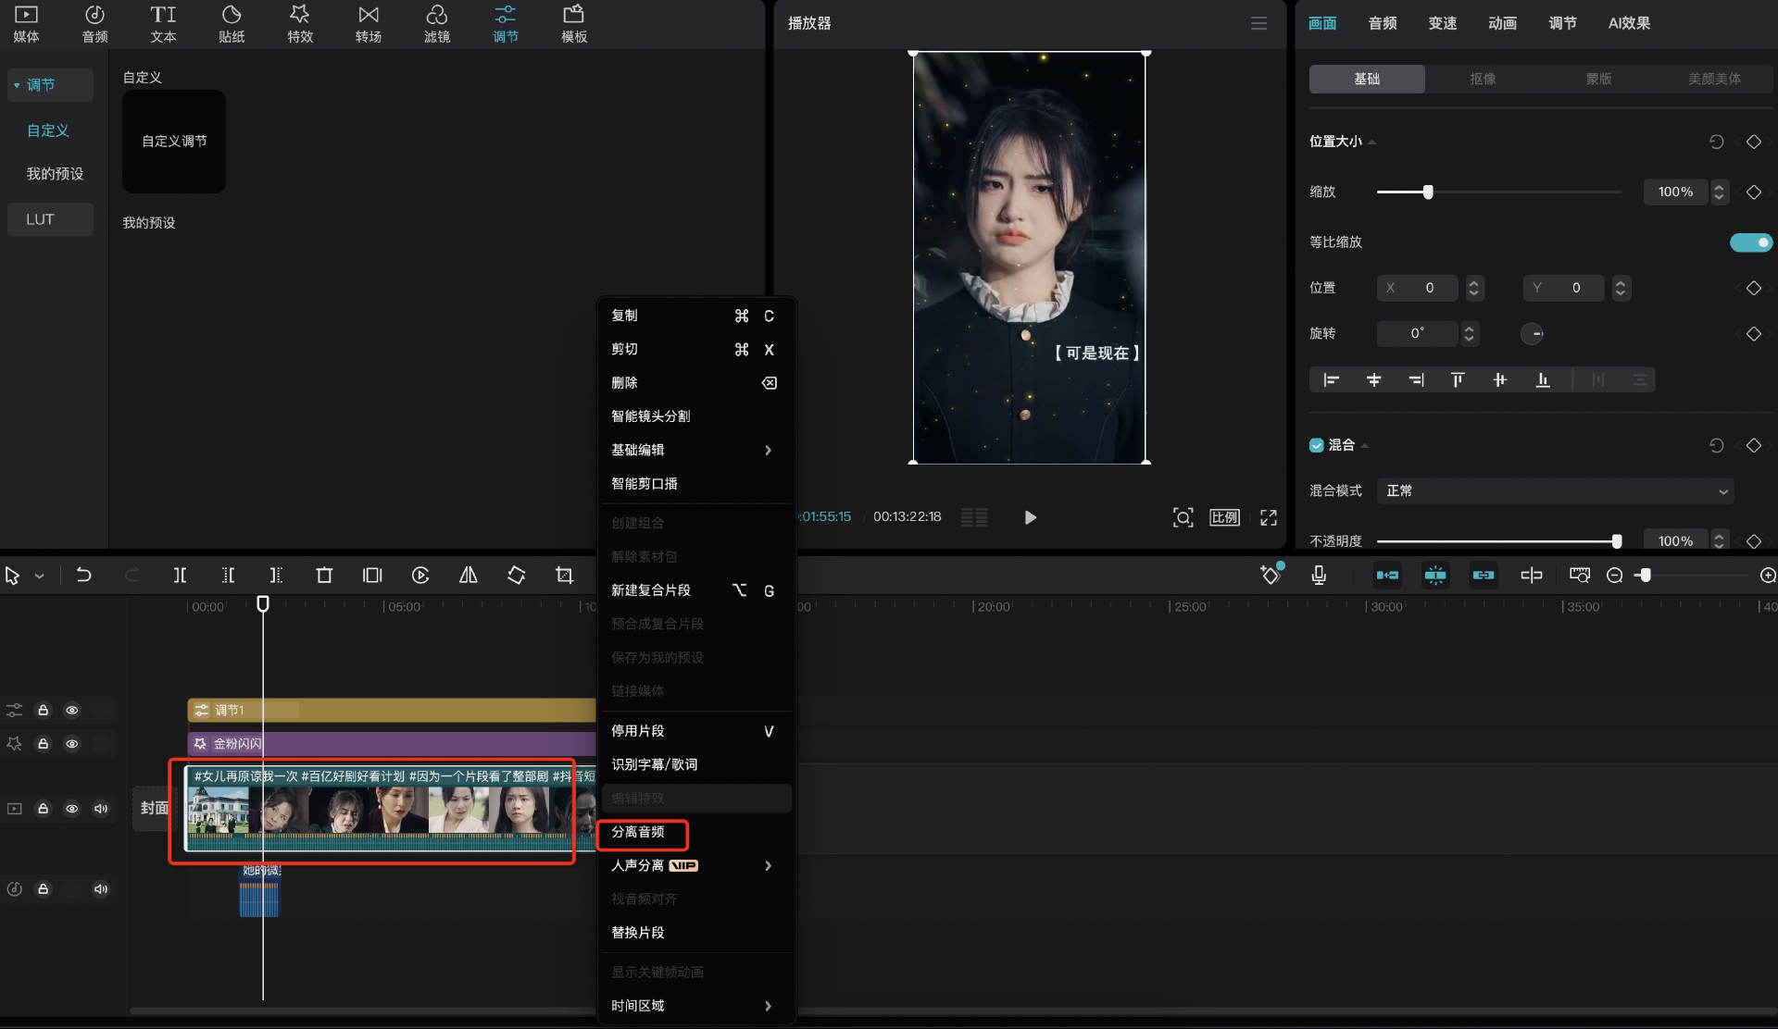Adjust the X position stepper arrows
The height and width of the screenshot is (1029, 1778).
point(1474,288)
